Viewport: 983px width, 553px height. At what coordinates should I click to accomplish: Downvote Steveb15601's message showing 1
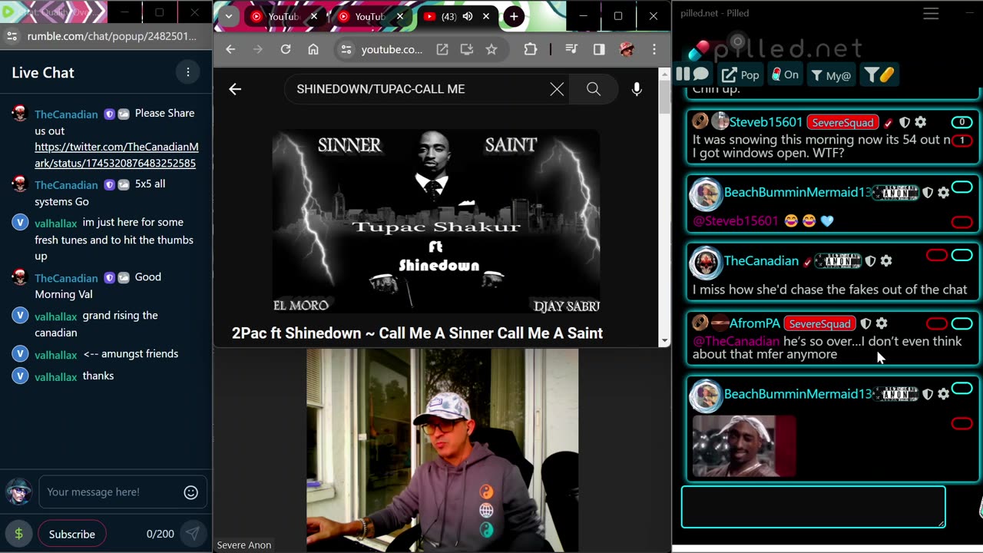point(961,141)
